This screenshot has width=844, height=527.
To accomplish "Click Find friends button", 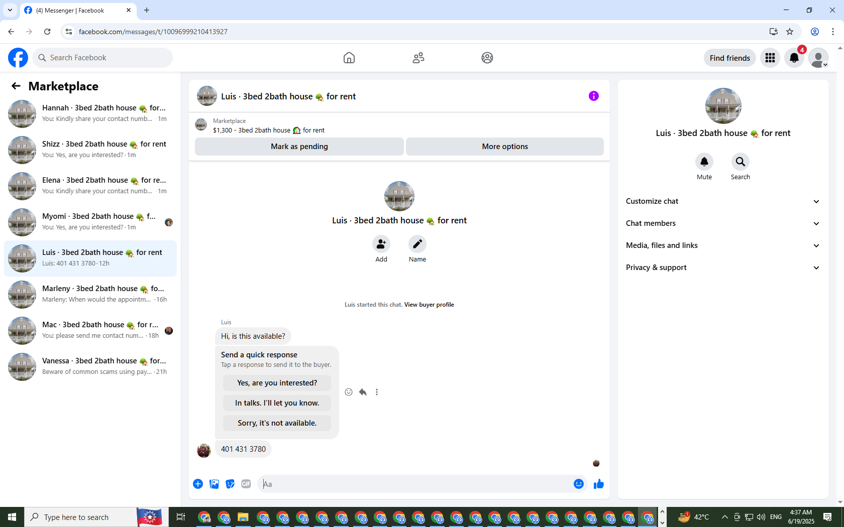I will click(730, 58).
